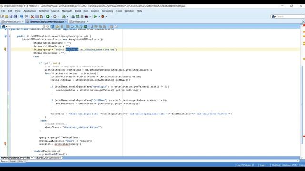Screen dimensions: 305x171
Task: Click the find-next arrow in the editor toolbar
Action: [x=44, y=26]
